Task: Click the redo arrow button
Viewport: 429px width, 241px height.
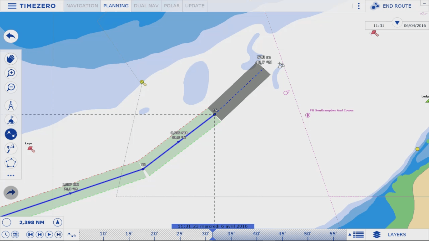Action: (11, 192)
